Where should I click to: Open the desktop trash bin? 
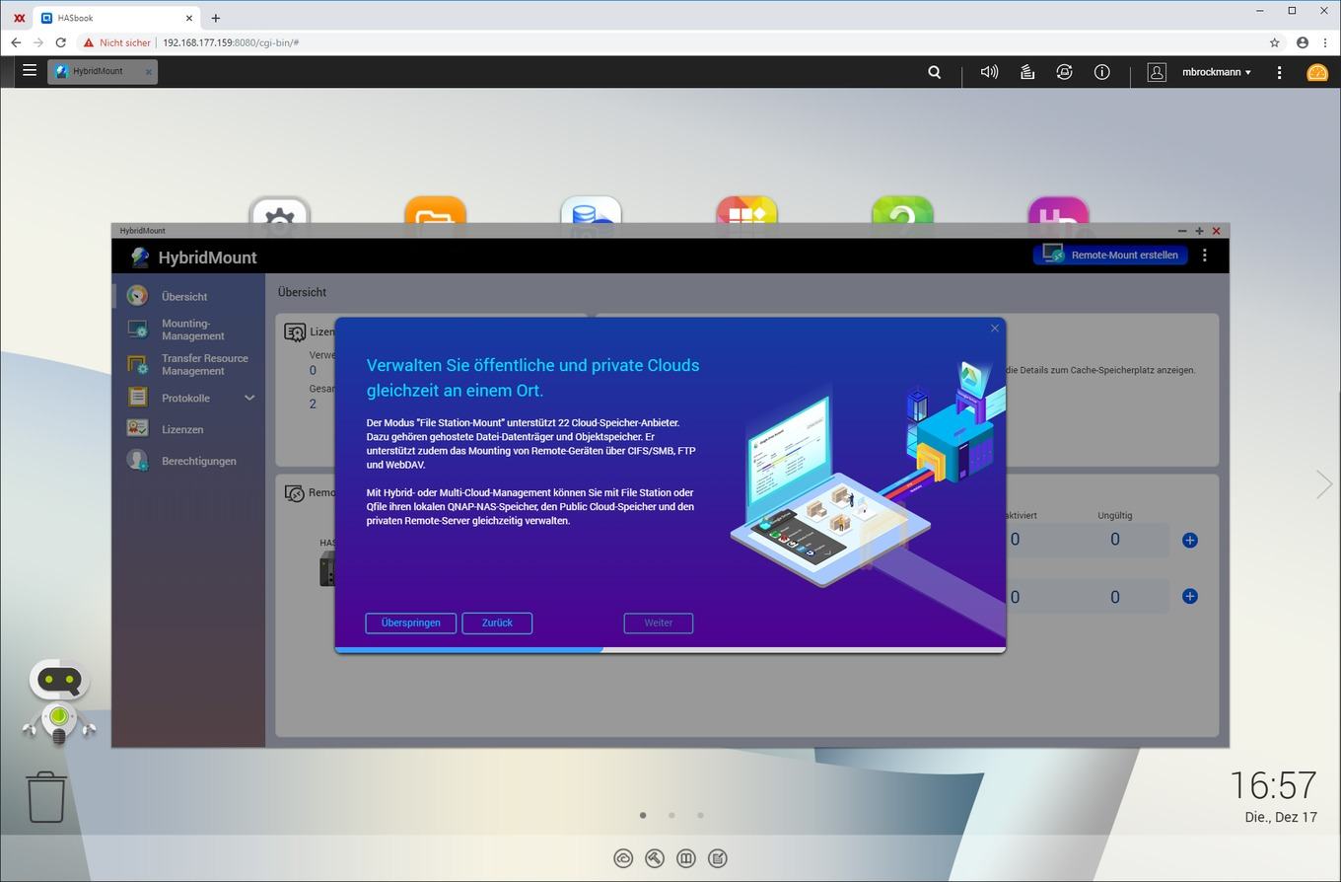pos(46,797)
